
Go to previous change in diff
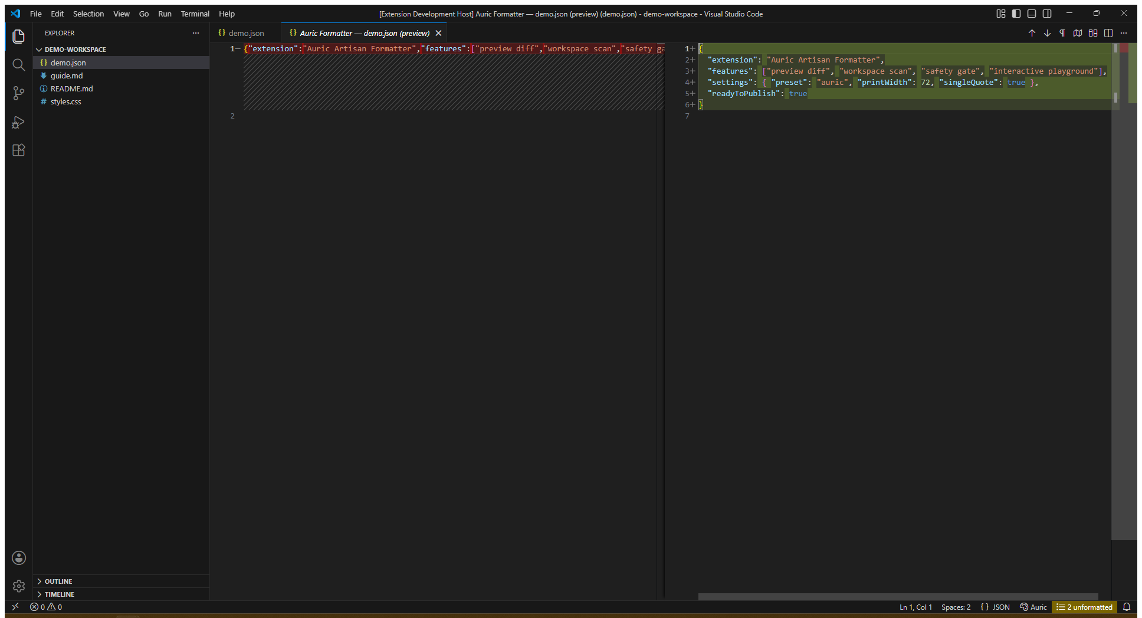tap(1032, 33)
